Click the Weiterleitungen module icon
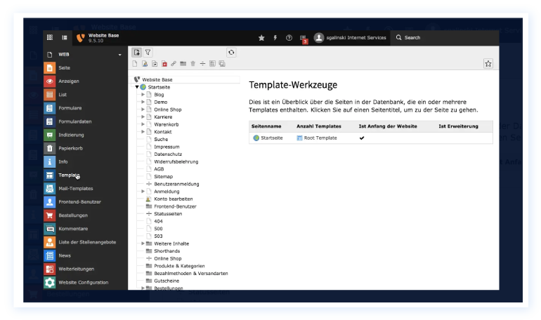 (50, 269)
